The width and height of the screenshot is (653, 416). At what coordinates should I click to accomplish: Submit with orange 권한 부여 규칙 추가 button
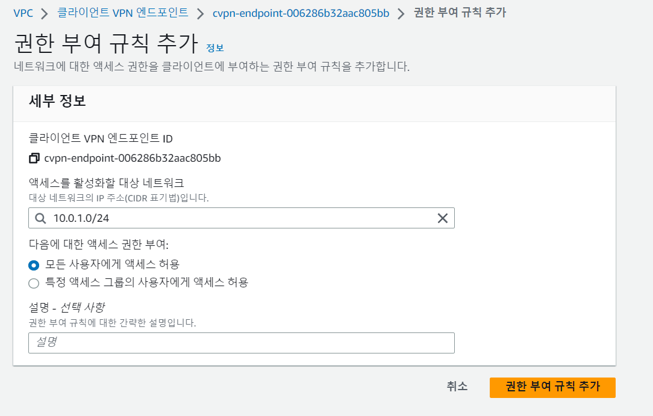tap(552, 387)
